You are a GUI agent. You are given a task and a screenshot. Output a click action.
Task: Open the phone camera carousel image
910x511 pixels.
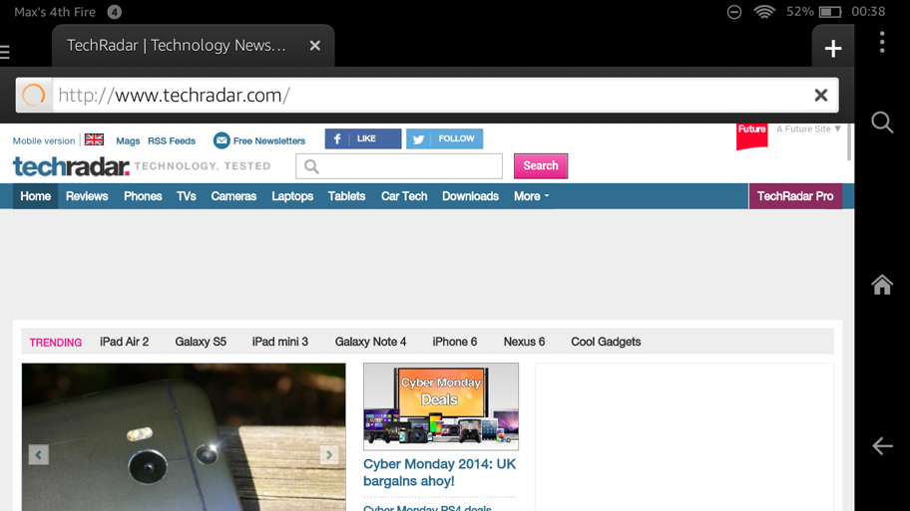click(184, 437)
